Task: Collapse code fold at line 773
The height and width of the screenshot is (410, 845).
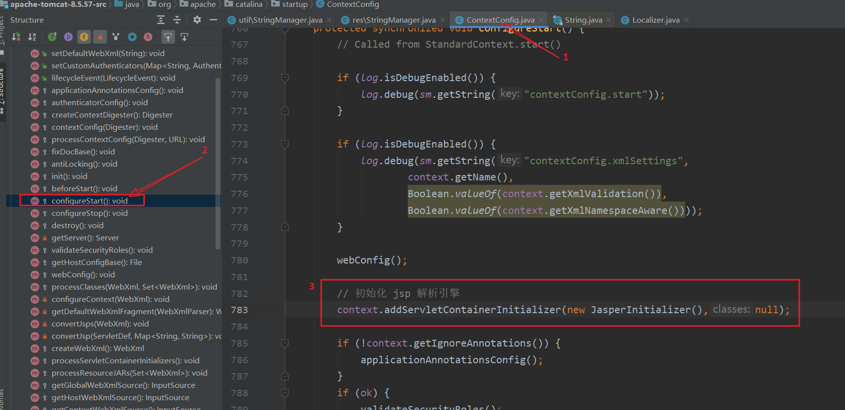Action: pos(285,144)
